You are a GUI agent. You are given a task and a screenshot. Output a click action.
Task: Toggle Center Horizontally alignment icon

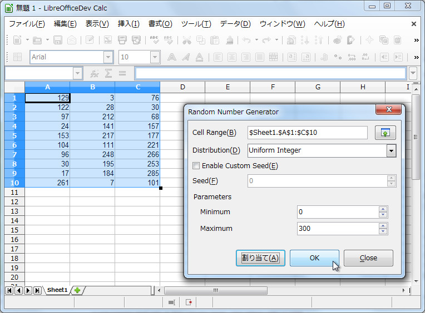click(232, 57)
